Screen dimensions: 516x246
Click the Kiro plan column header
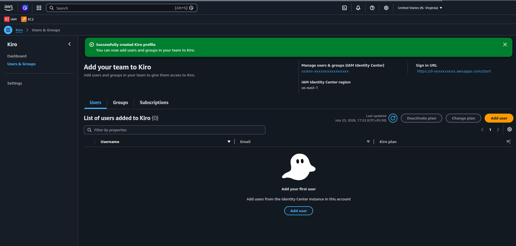pyautogui.click(x=388, y=142)
